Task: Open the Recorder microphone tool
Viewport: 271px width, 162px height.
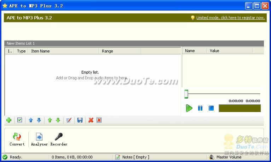Action: 59,139
